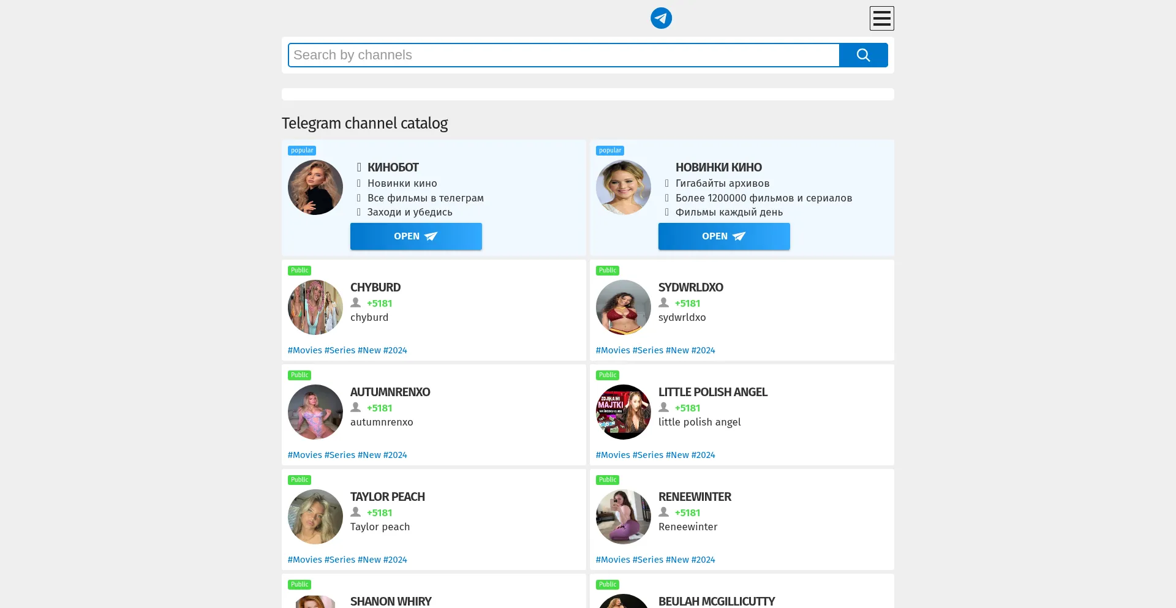
Task: Open the AUTUMNRENXO channel title
Action: (390, 392)
